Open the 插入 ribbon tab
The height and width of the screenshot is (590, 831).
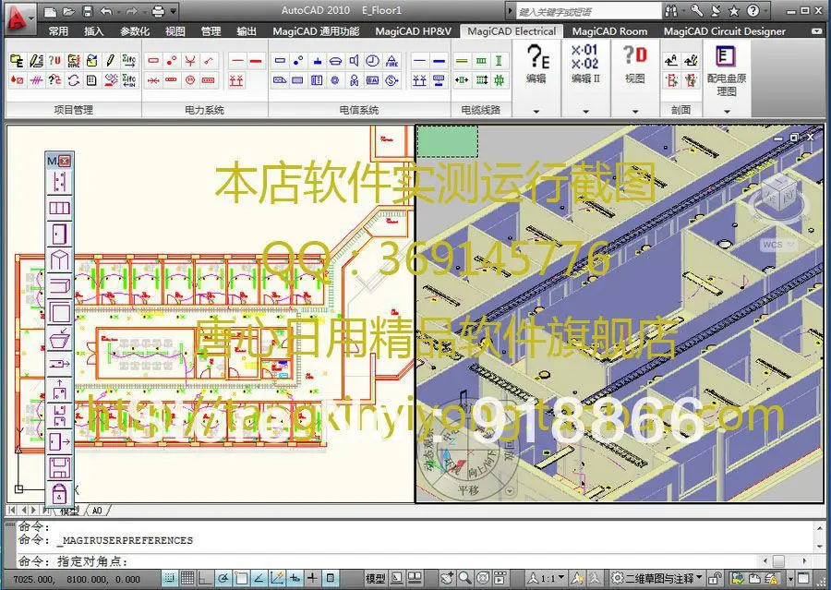pyautogui.click(x=94, y=31)
